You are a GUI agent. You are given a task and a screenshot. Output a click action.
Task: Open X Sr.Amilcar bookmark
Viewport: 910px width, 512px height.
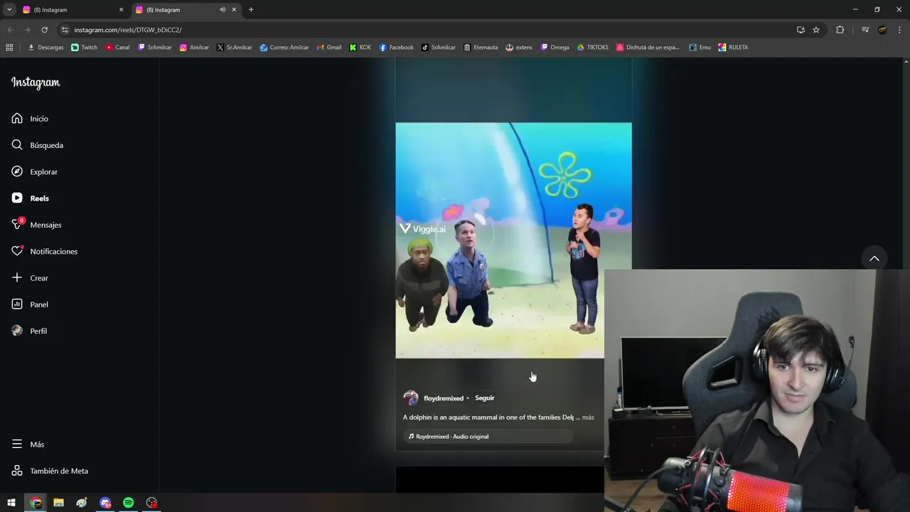(x=235, y=48)
